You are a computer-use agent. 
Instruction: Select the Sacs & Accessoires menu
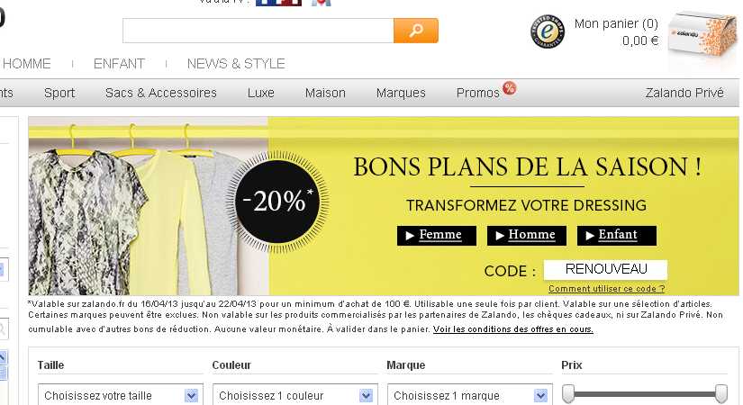[161, 93]
